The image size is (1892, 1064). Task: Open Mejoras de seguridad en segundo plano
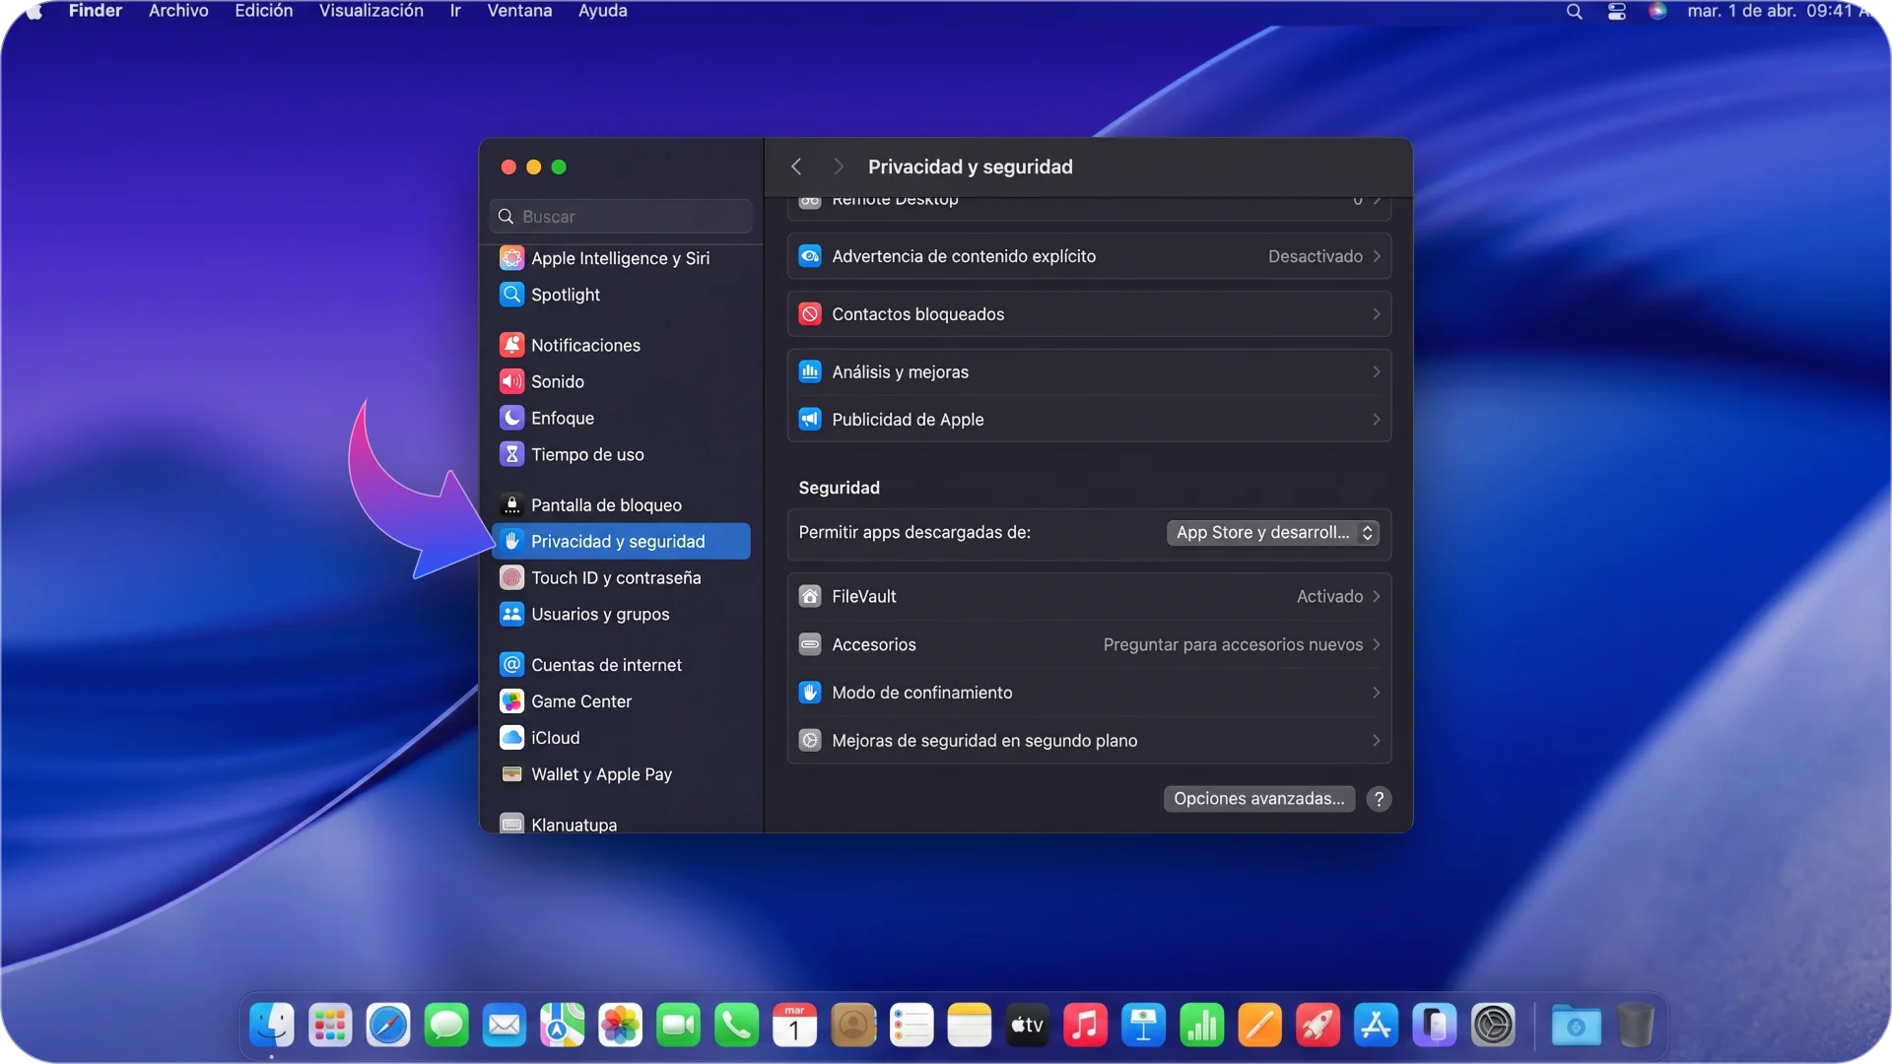(1089, 741)
